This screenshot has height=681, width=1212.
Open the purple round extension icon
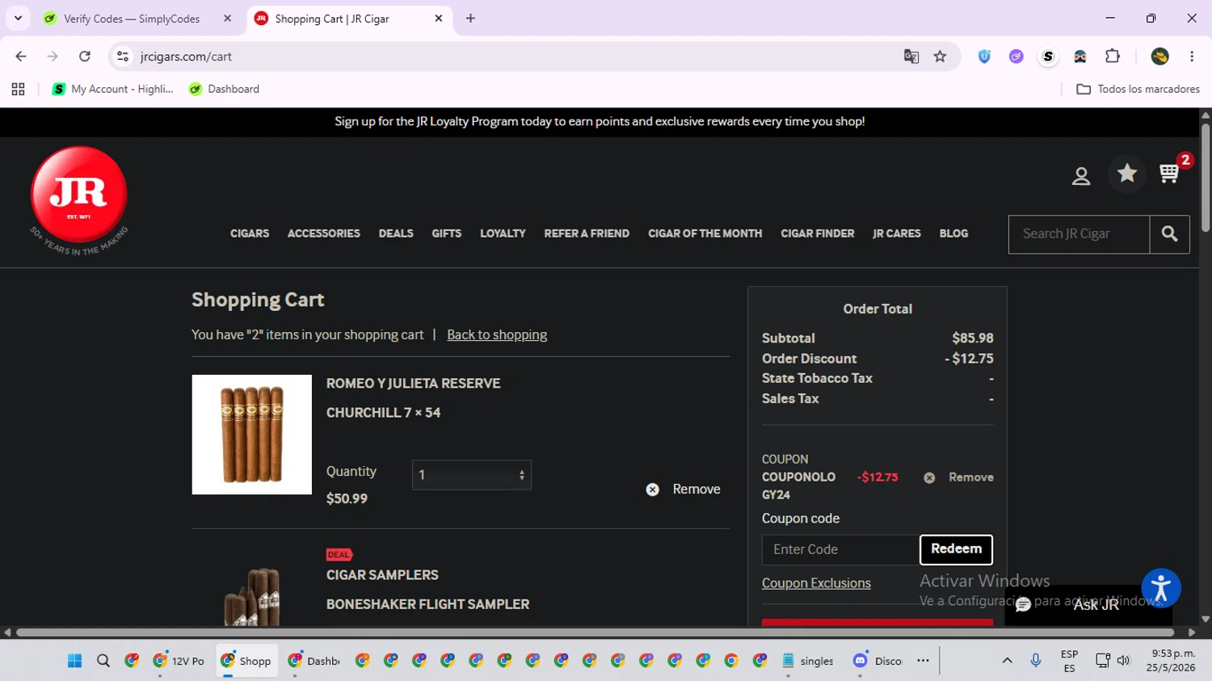pos(1016,57)
